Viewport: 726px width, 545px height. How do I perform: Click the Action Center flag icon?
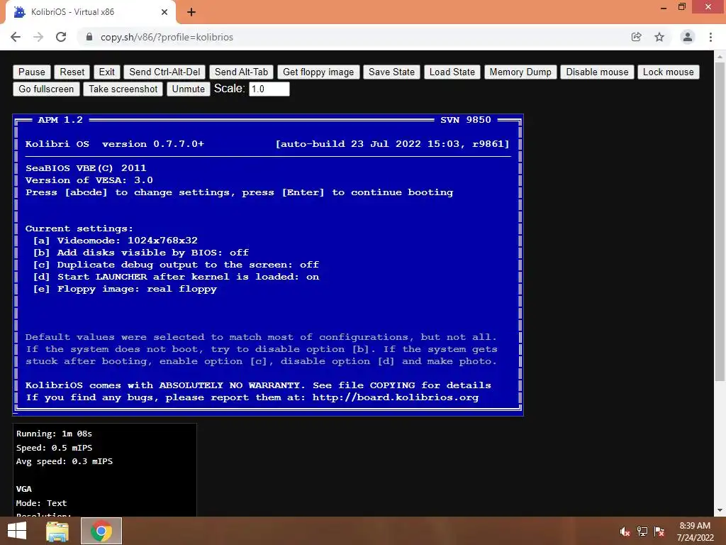pyautogui.click(x=659, y=532)
